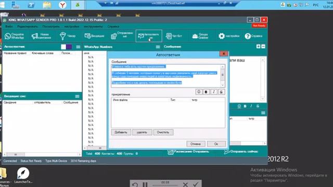Click the bold icon under main message box

click(x=245, y=106)
